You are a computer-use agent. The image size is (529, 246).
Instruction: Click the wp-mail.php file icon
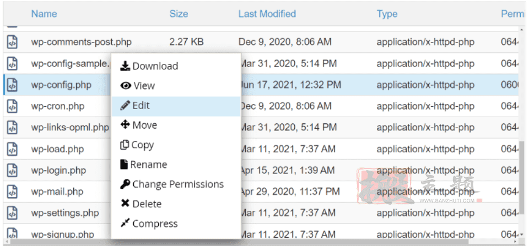coord(12,192)
